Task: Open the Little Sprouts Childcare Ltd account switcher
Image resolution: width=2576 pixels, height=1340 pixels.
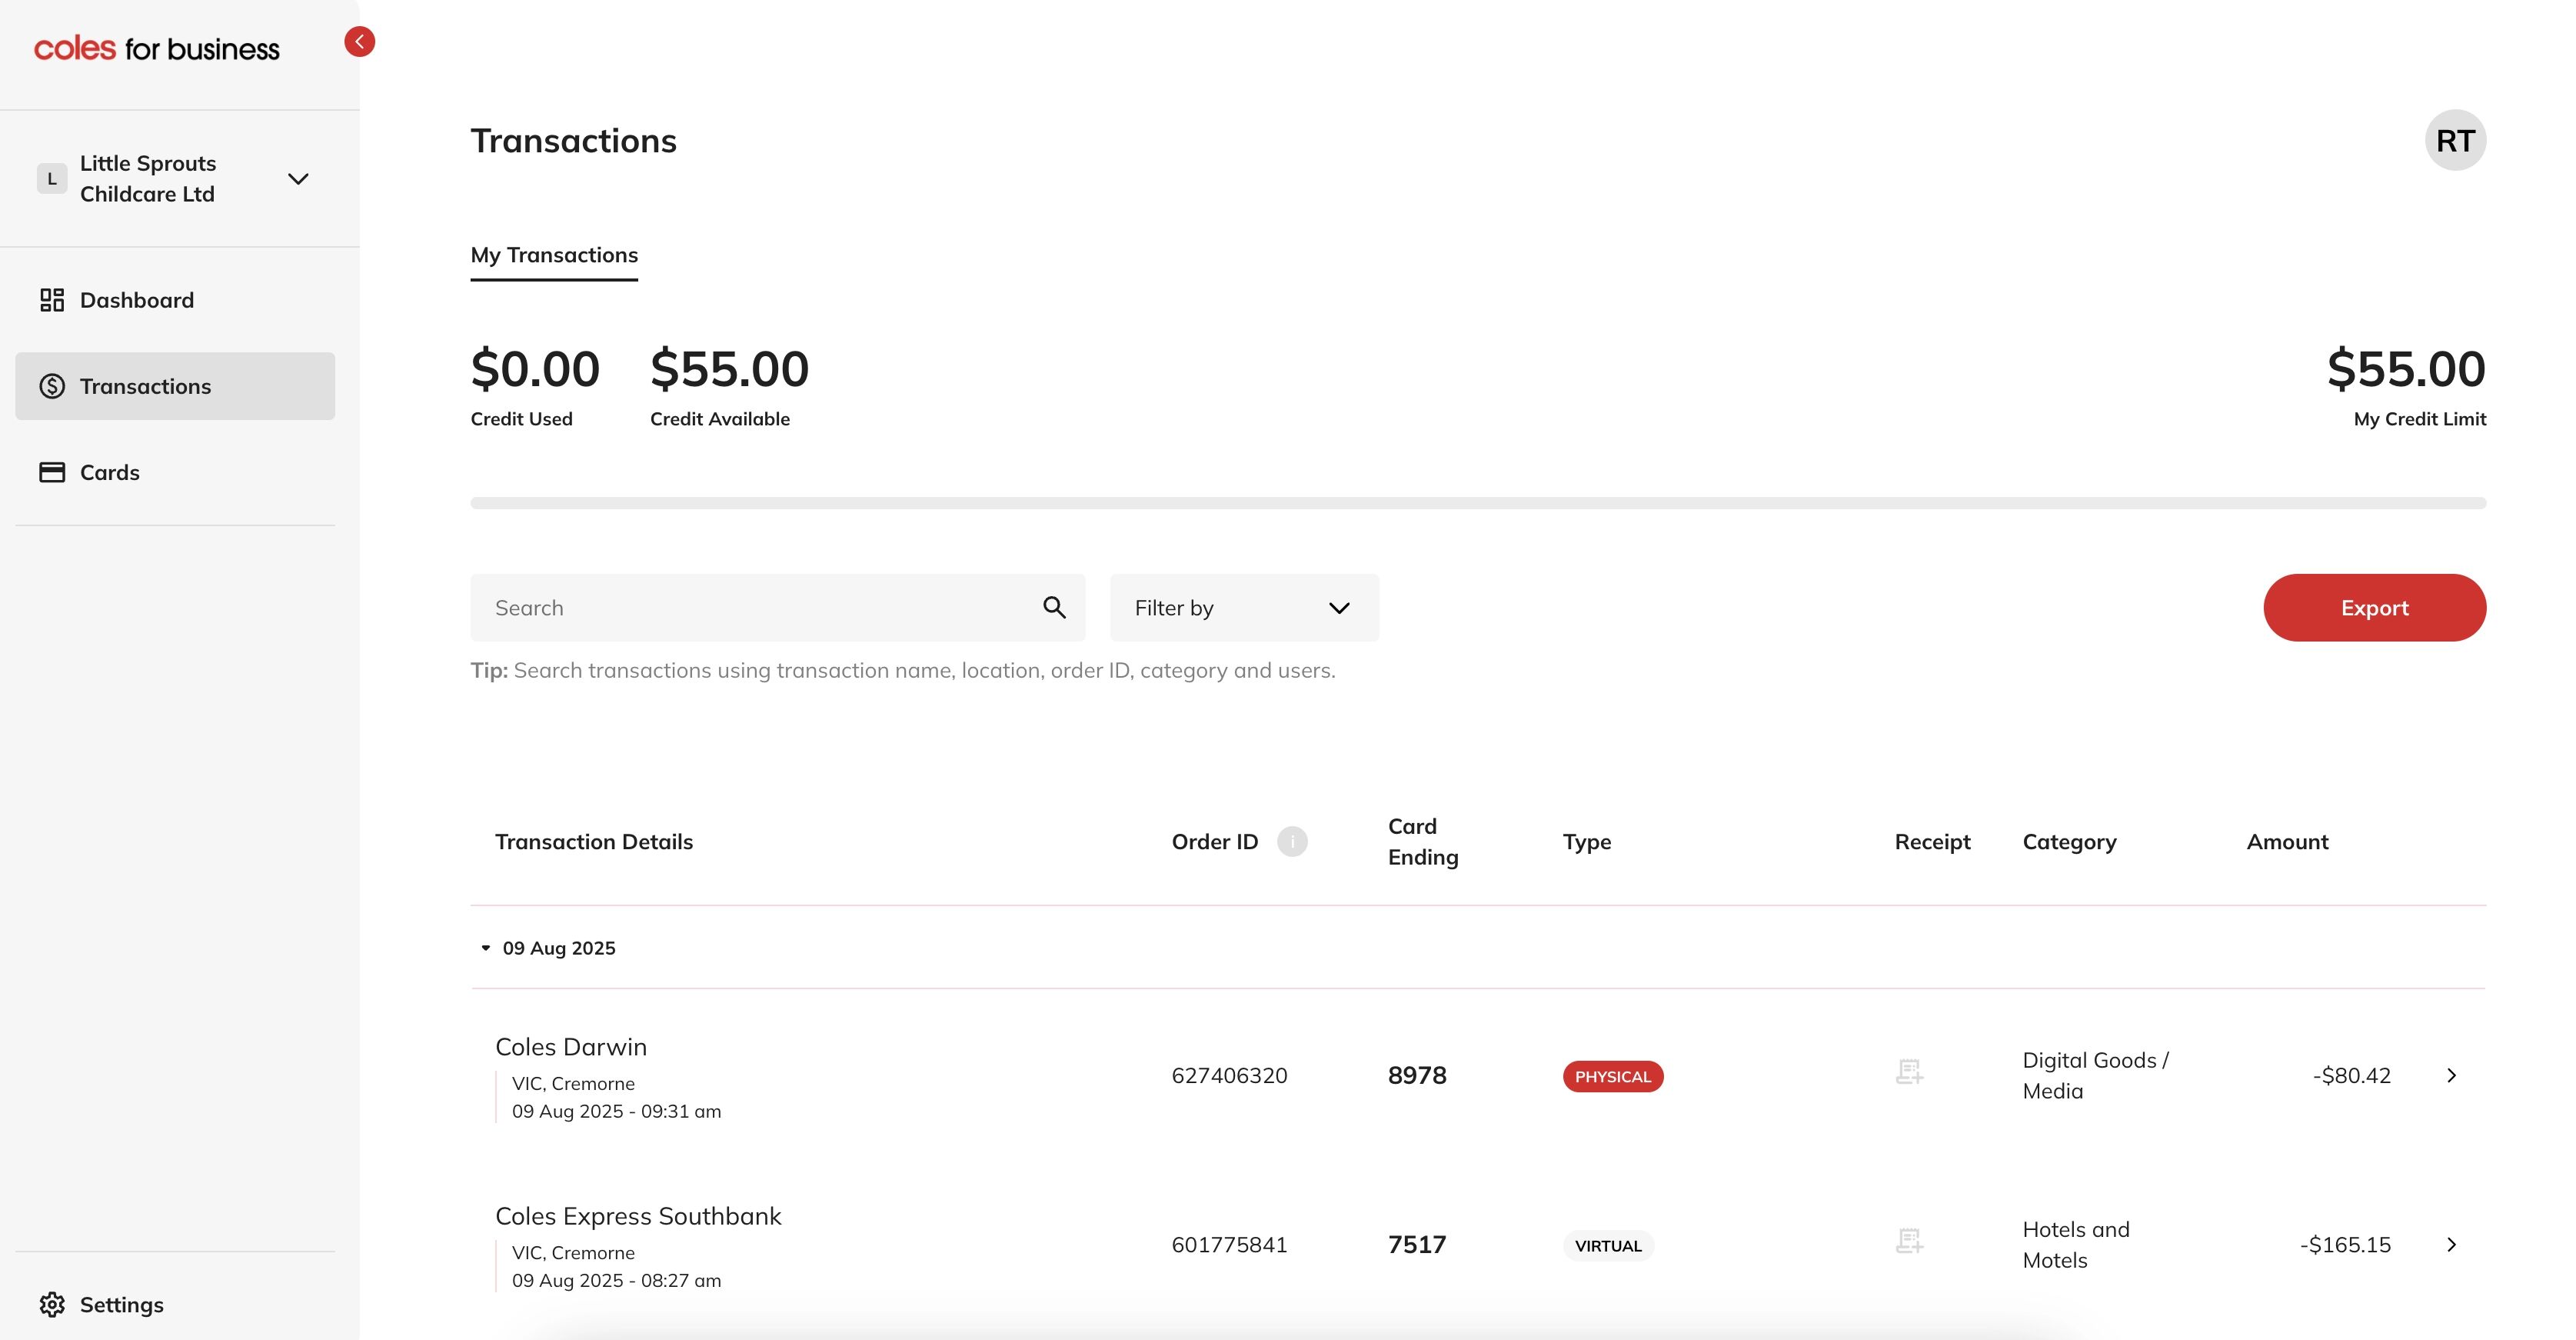Action: tap(175, 179)
